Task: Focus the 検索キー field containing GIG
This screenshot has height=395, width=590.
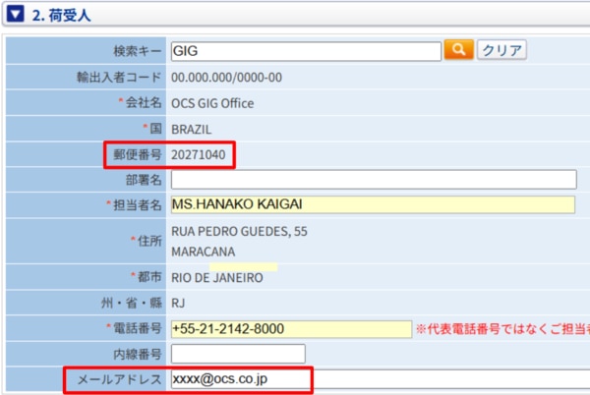Action: (305, 51)
